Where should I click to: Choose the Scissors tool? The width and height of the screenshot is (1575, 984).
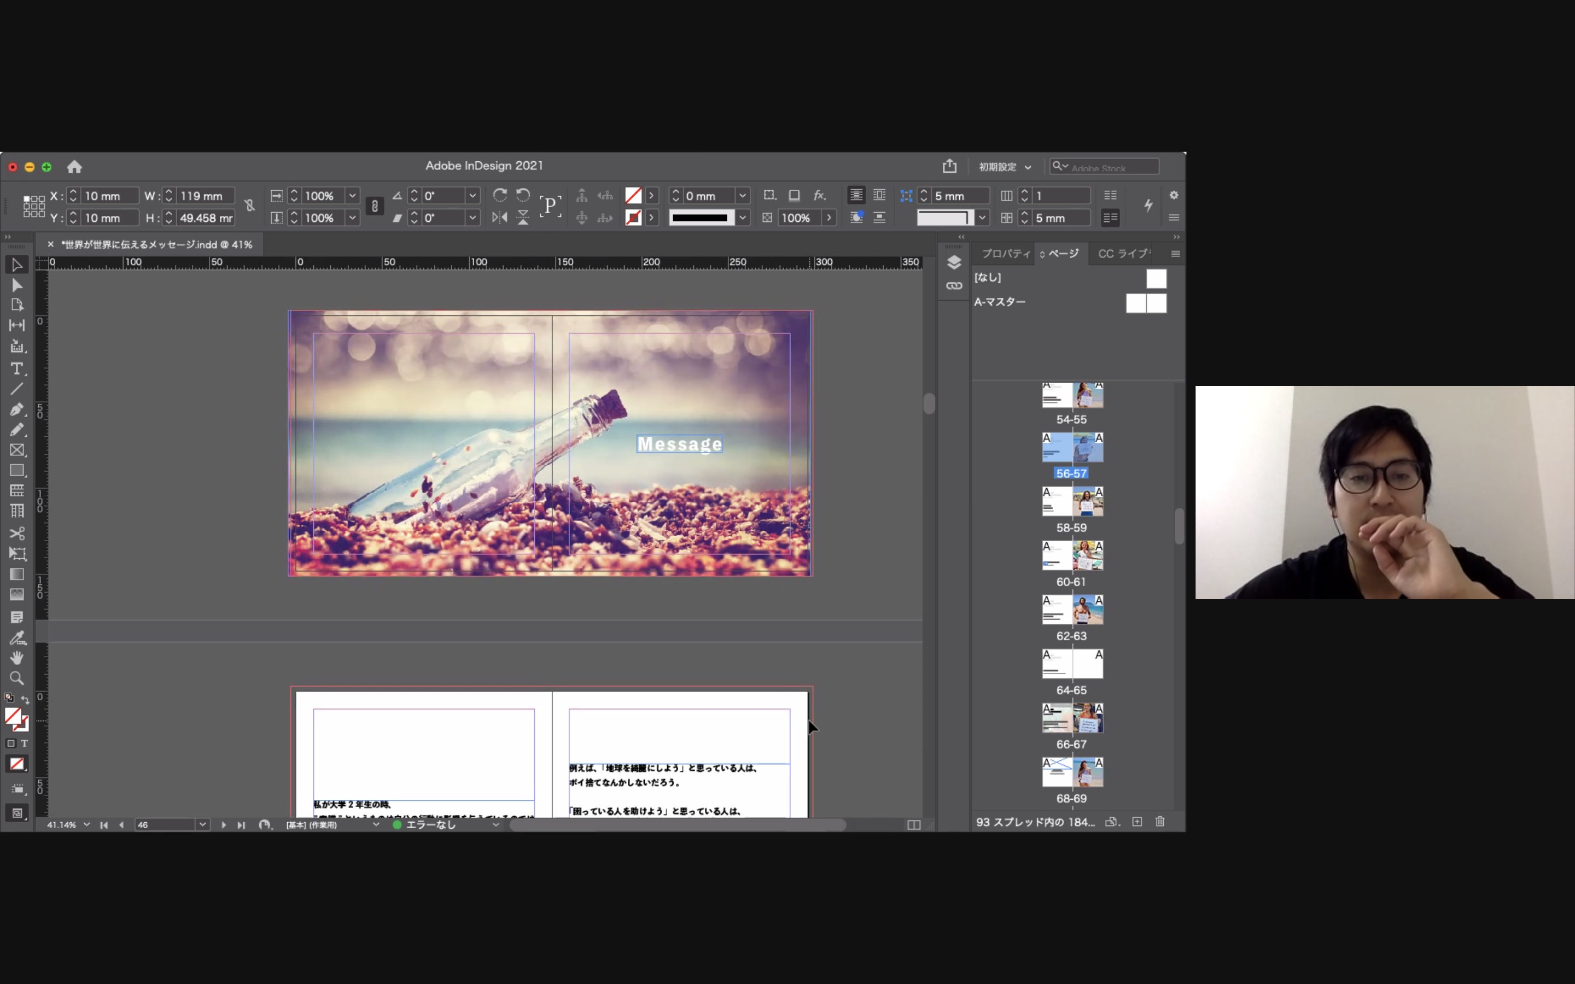(17, 533)
